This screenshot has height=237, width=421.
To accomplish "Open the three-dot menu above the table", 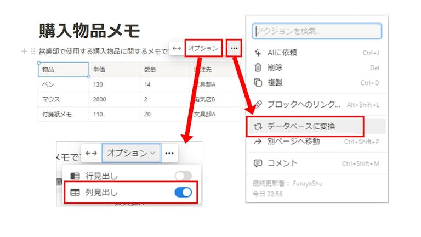I will point(234,48).
